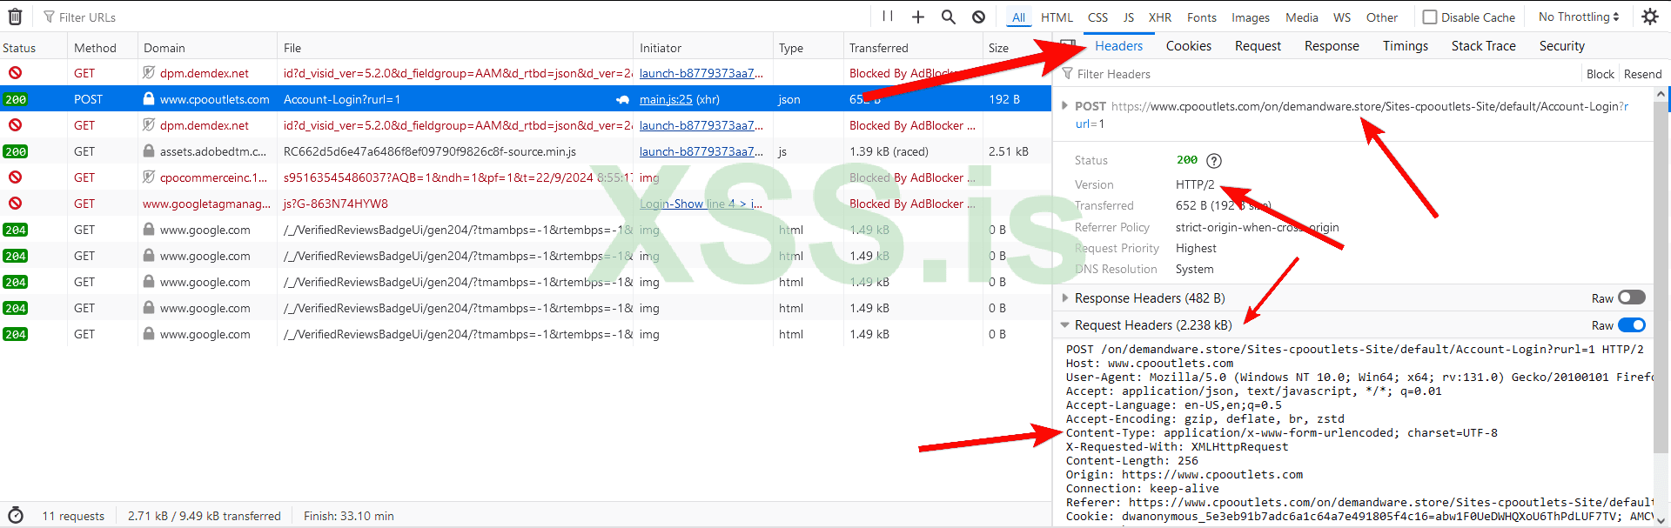Image resolution: width=1671 pixels, height=528 pixels.
Task: Sort by the Domain column header
Action: point(207,48)
